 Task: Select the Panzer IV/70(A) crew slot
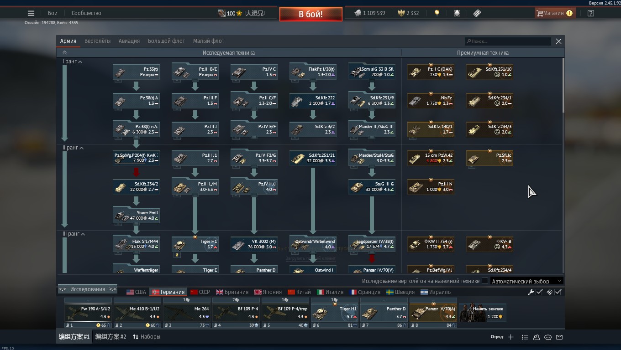[433, 313]
